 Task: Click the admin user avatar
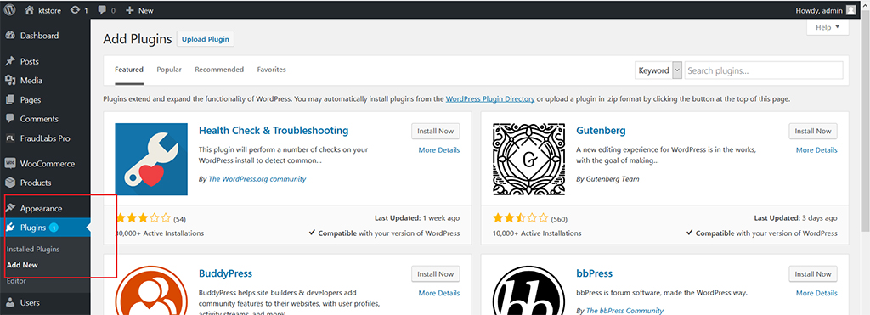(850, 10)
